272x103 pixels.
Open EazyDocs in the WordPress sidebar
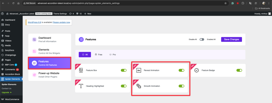click(x=11, y=50)
